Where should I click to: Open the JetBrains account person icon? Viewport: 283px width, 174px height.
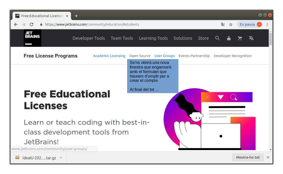pyautogui.click(x=229, y=38)
